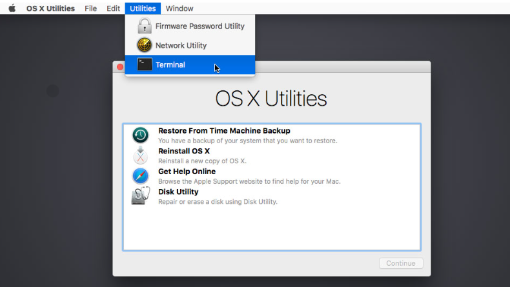Launch Terminal from the Utilities menu
Viewport: 510px width, 287px height.
pyautogui.click(x=170, y=64)
